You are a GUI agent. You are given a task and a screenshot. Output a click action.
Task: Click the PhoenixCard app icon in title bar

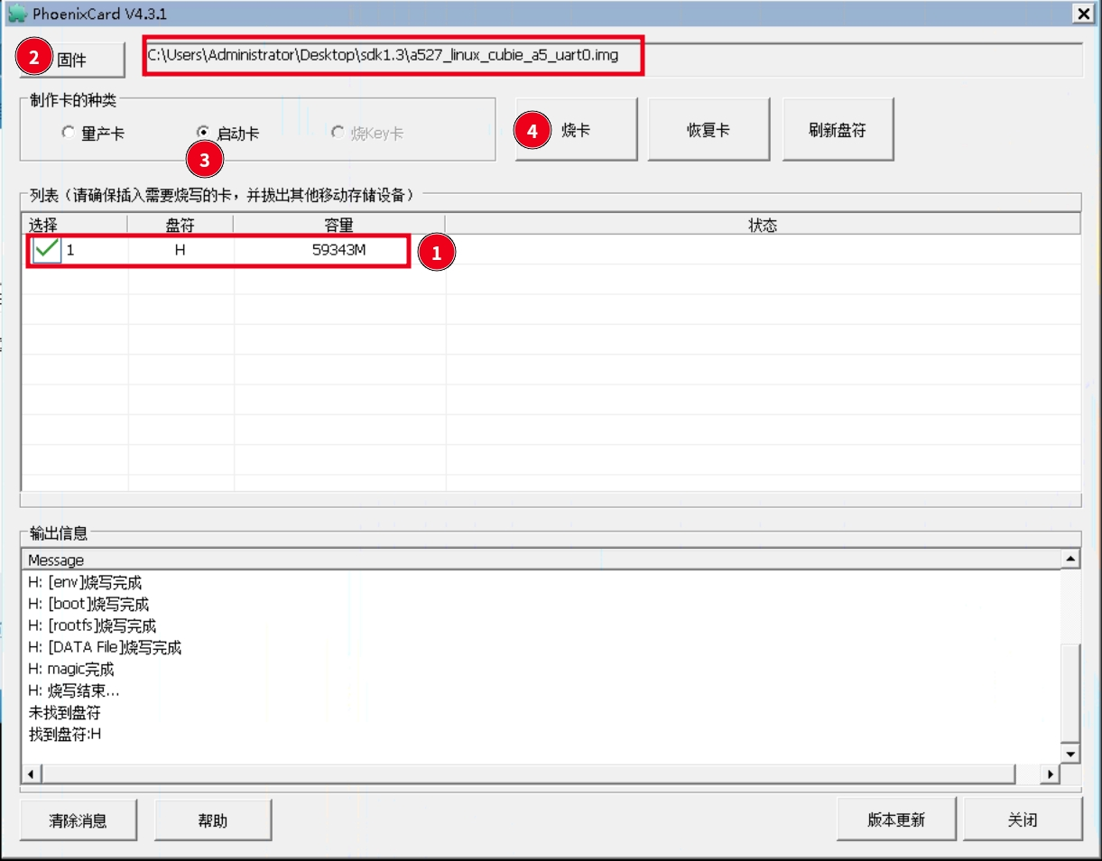click(x=17, y=14)
